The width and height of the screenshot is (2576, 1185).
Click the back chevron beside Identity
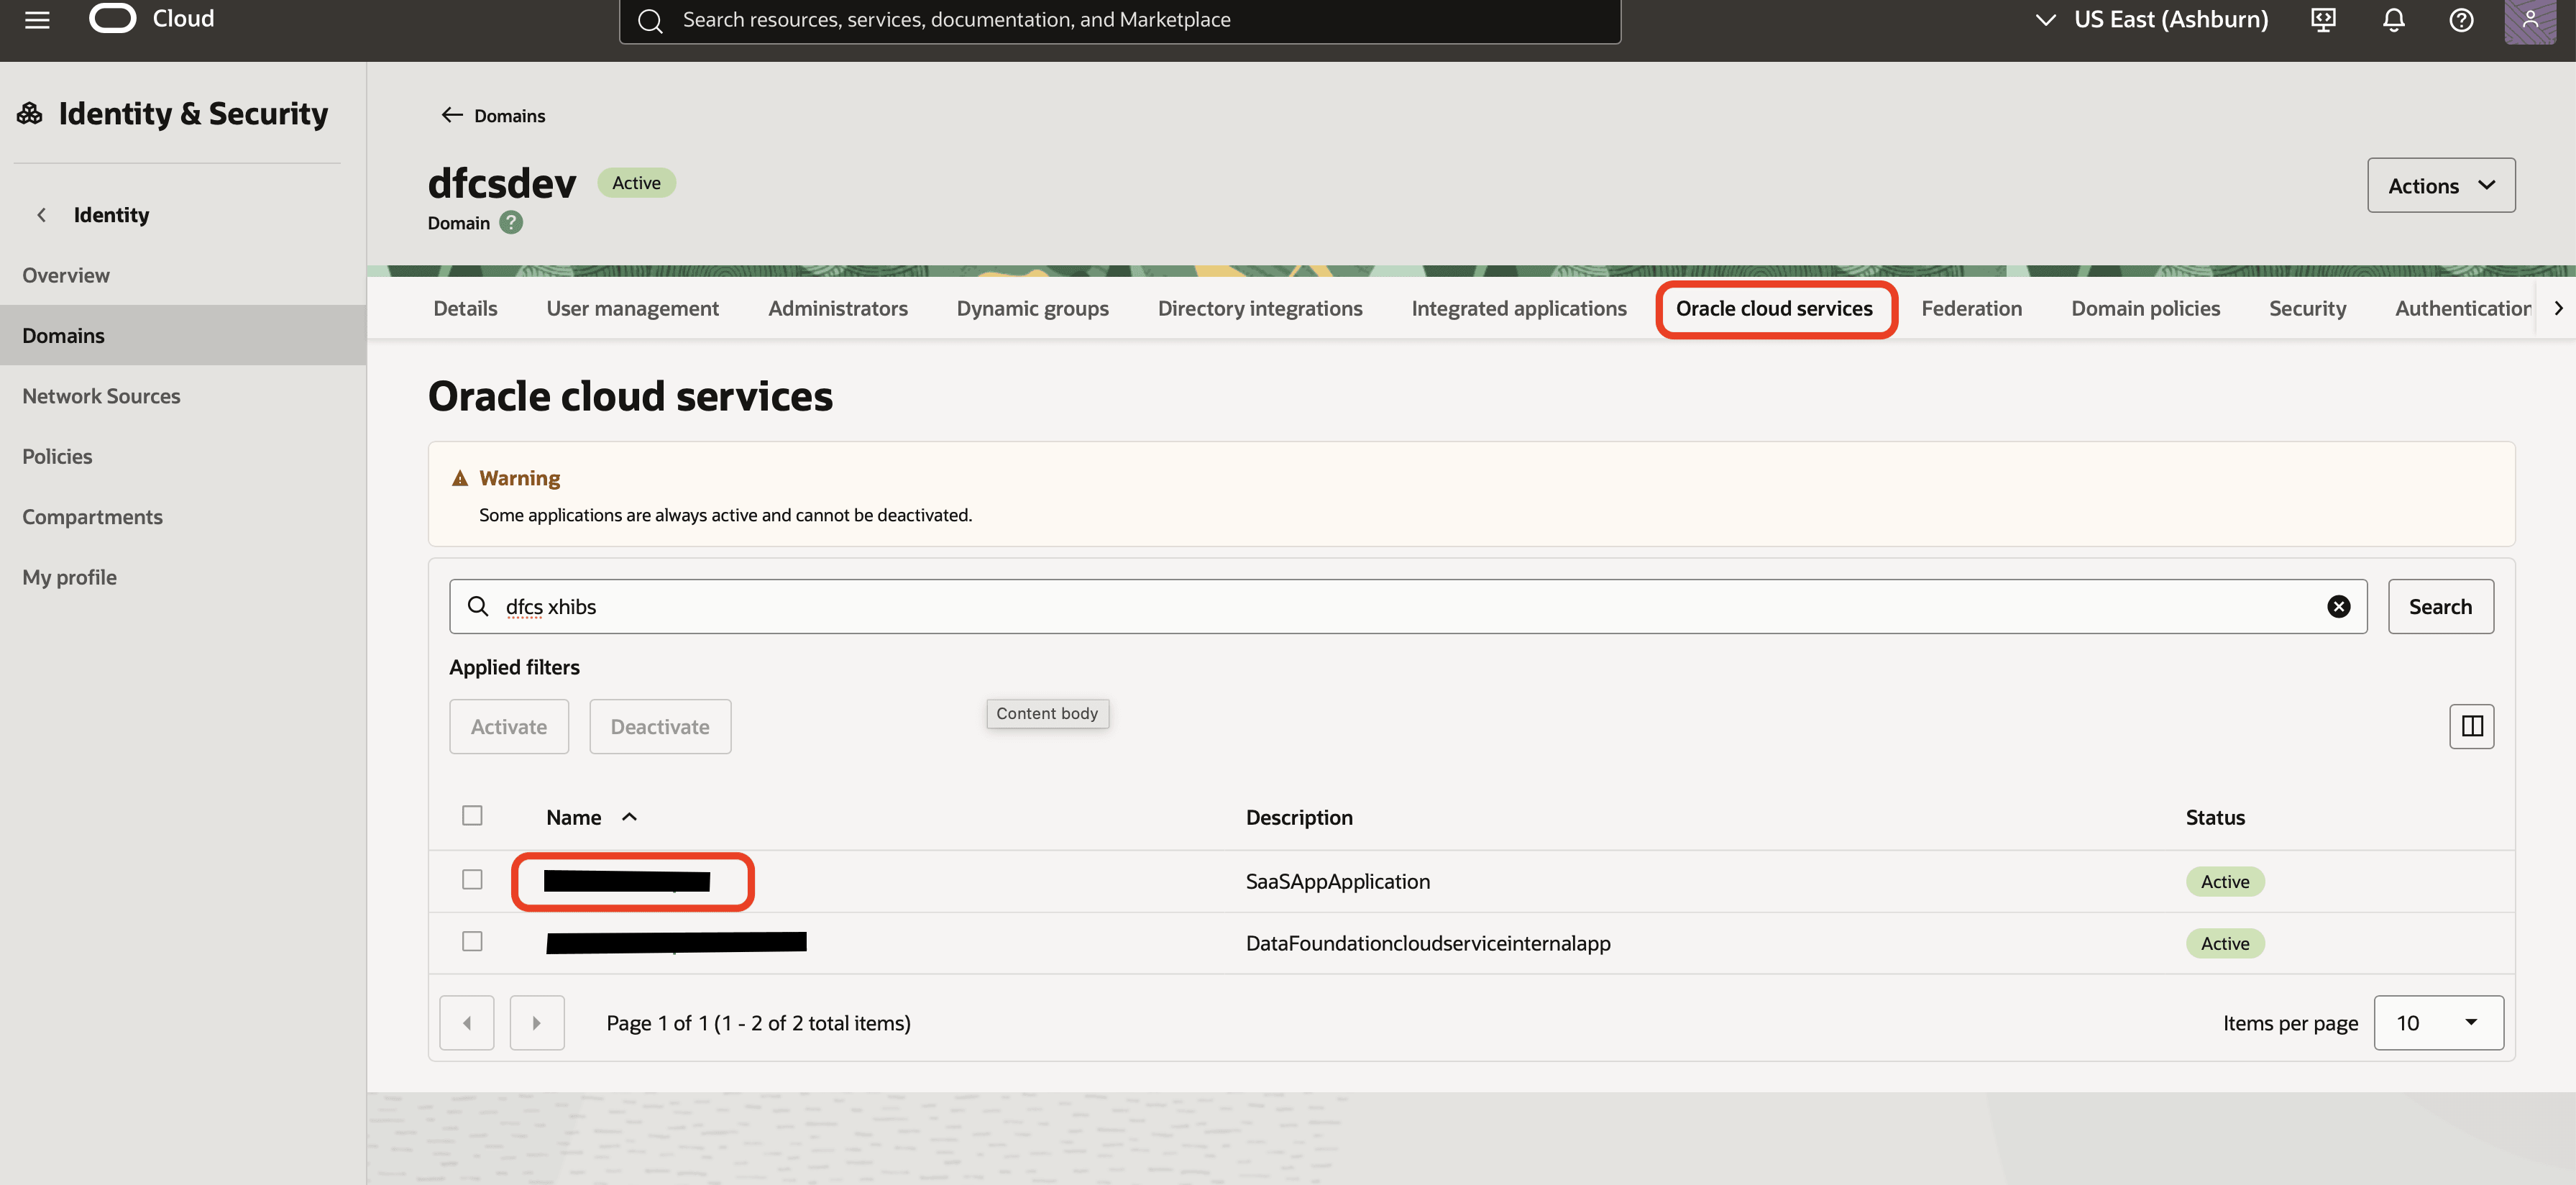pyautogui.click(x=41, y=215)
